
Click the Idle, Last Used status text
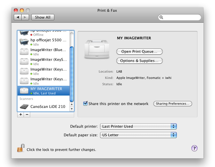coord(45,93)
